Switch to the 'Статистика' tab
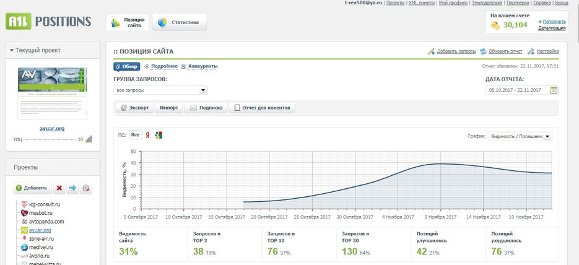The width and height of the screenshot is (579, 265). [x=180, y=22]
